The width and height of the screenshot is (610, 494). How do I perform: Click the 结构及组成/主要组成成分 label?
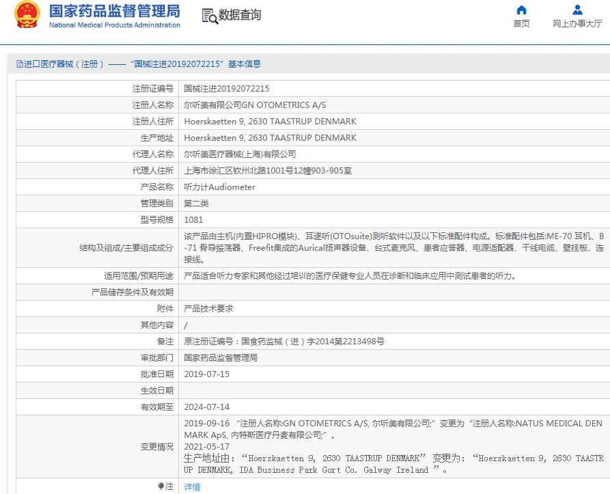(x=126, y=248)
